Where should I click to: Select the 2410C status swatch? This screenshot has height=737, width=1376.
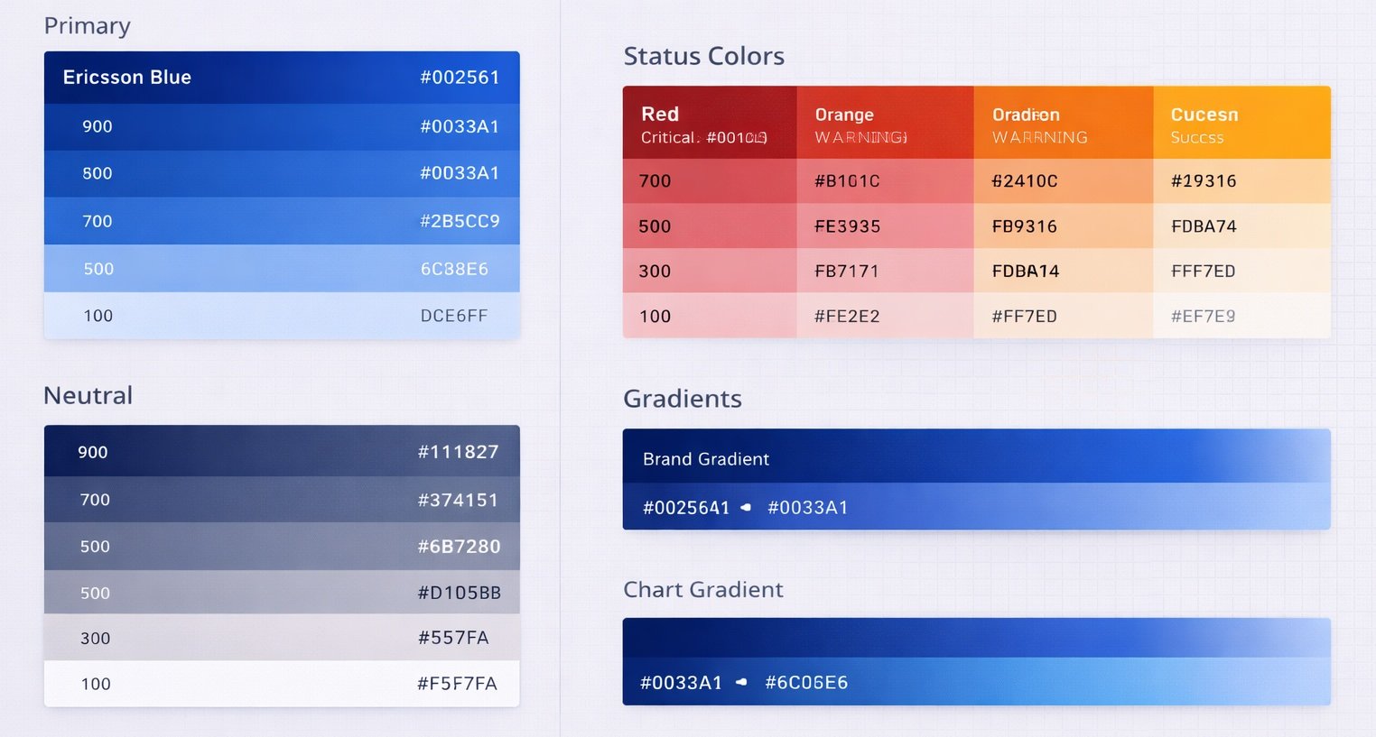click(x=1064, y=181)
